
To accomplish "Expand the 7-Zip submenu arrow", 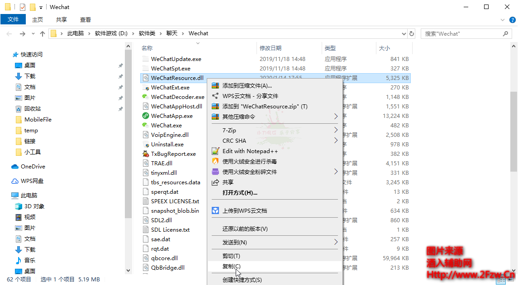I will tap(336, 130).
